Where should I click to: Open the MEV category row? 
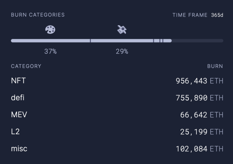click(x=19, y=115)
